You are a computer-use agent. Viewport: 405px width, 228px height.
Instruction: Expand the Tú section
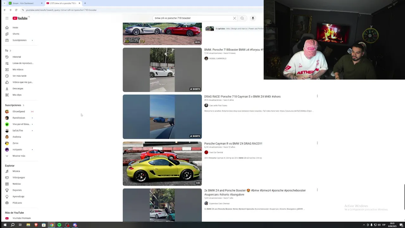[8, 51]
